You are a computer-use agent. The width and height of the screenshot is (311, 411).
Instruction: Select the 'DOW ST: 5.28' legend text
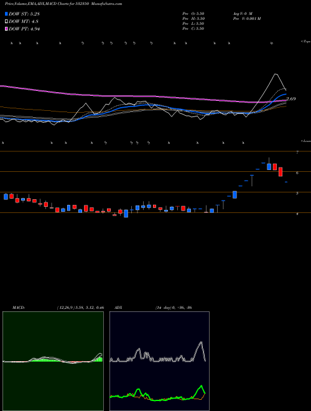click(24, 14)
